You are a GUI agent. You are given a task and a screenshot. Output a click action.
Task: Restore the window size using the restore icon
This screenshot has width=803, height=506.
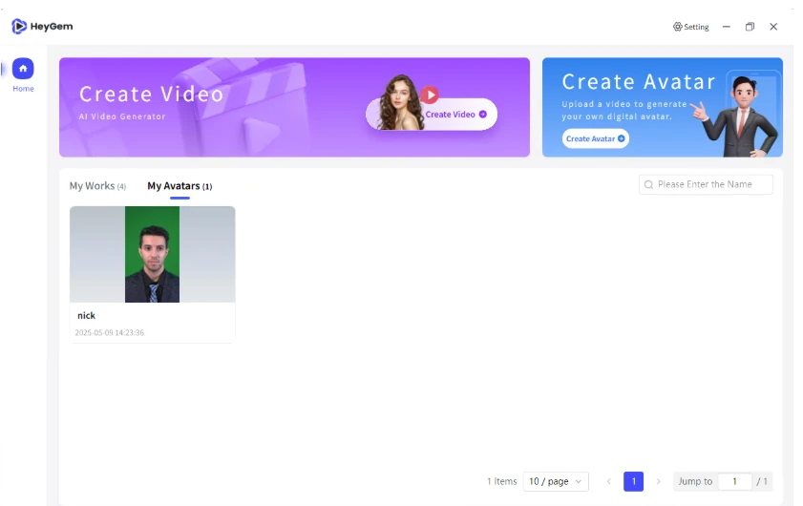click(750, 27)
